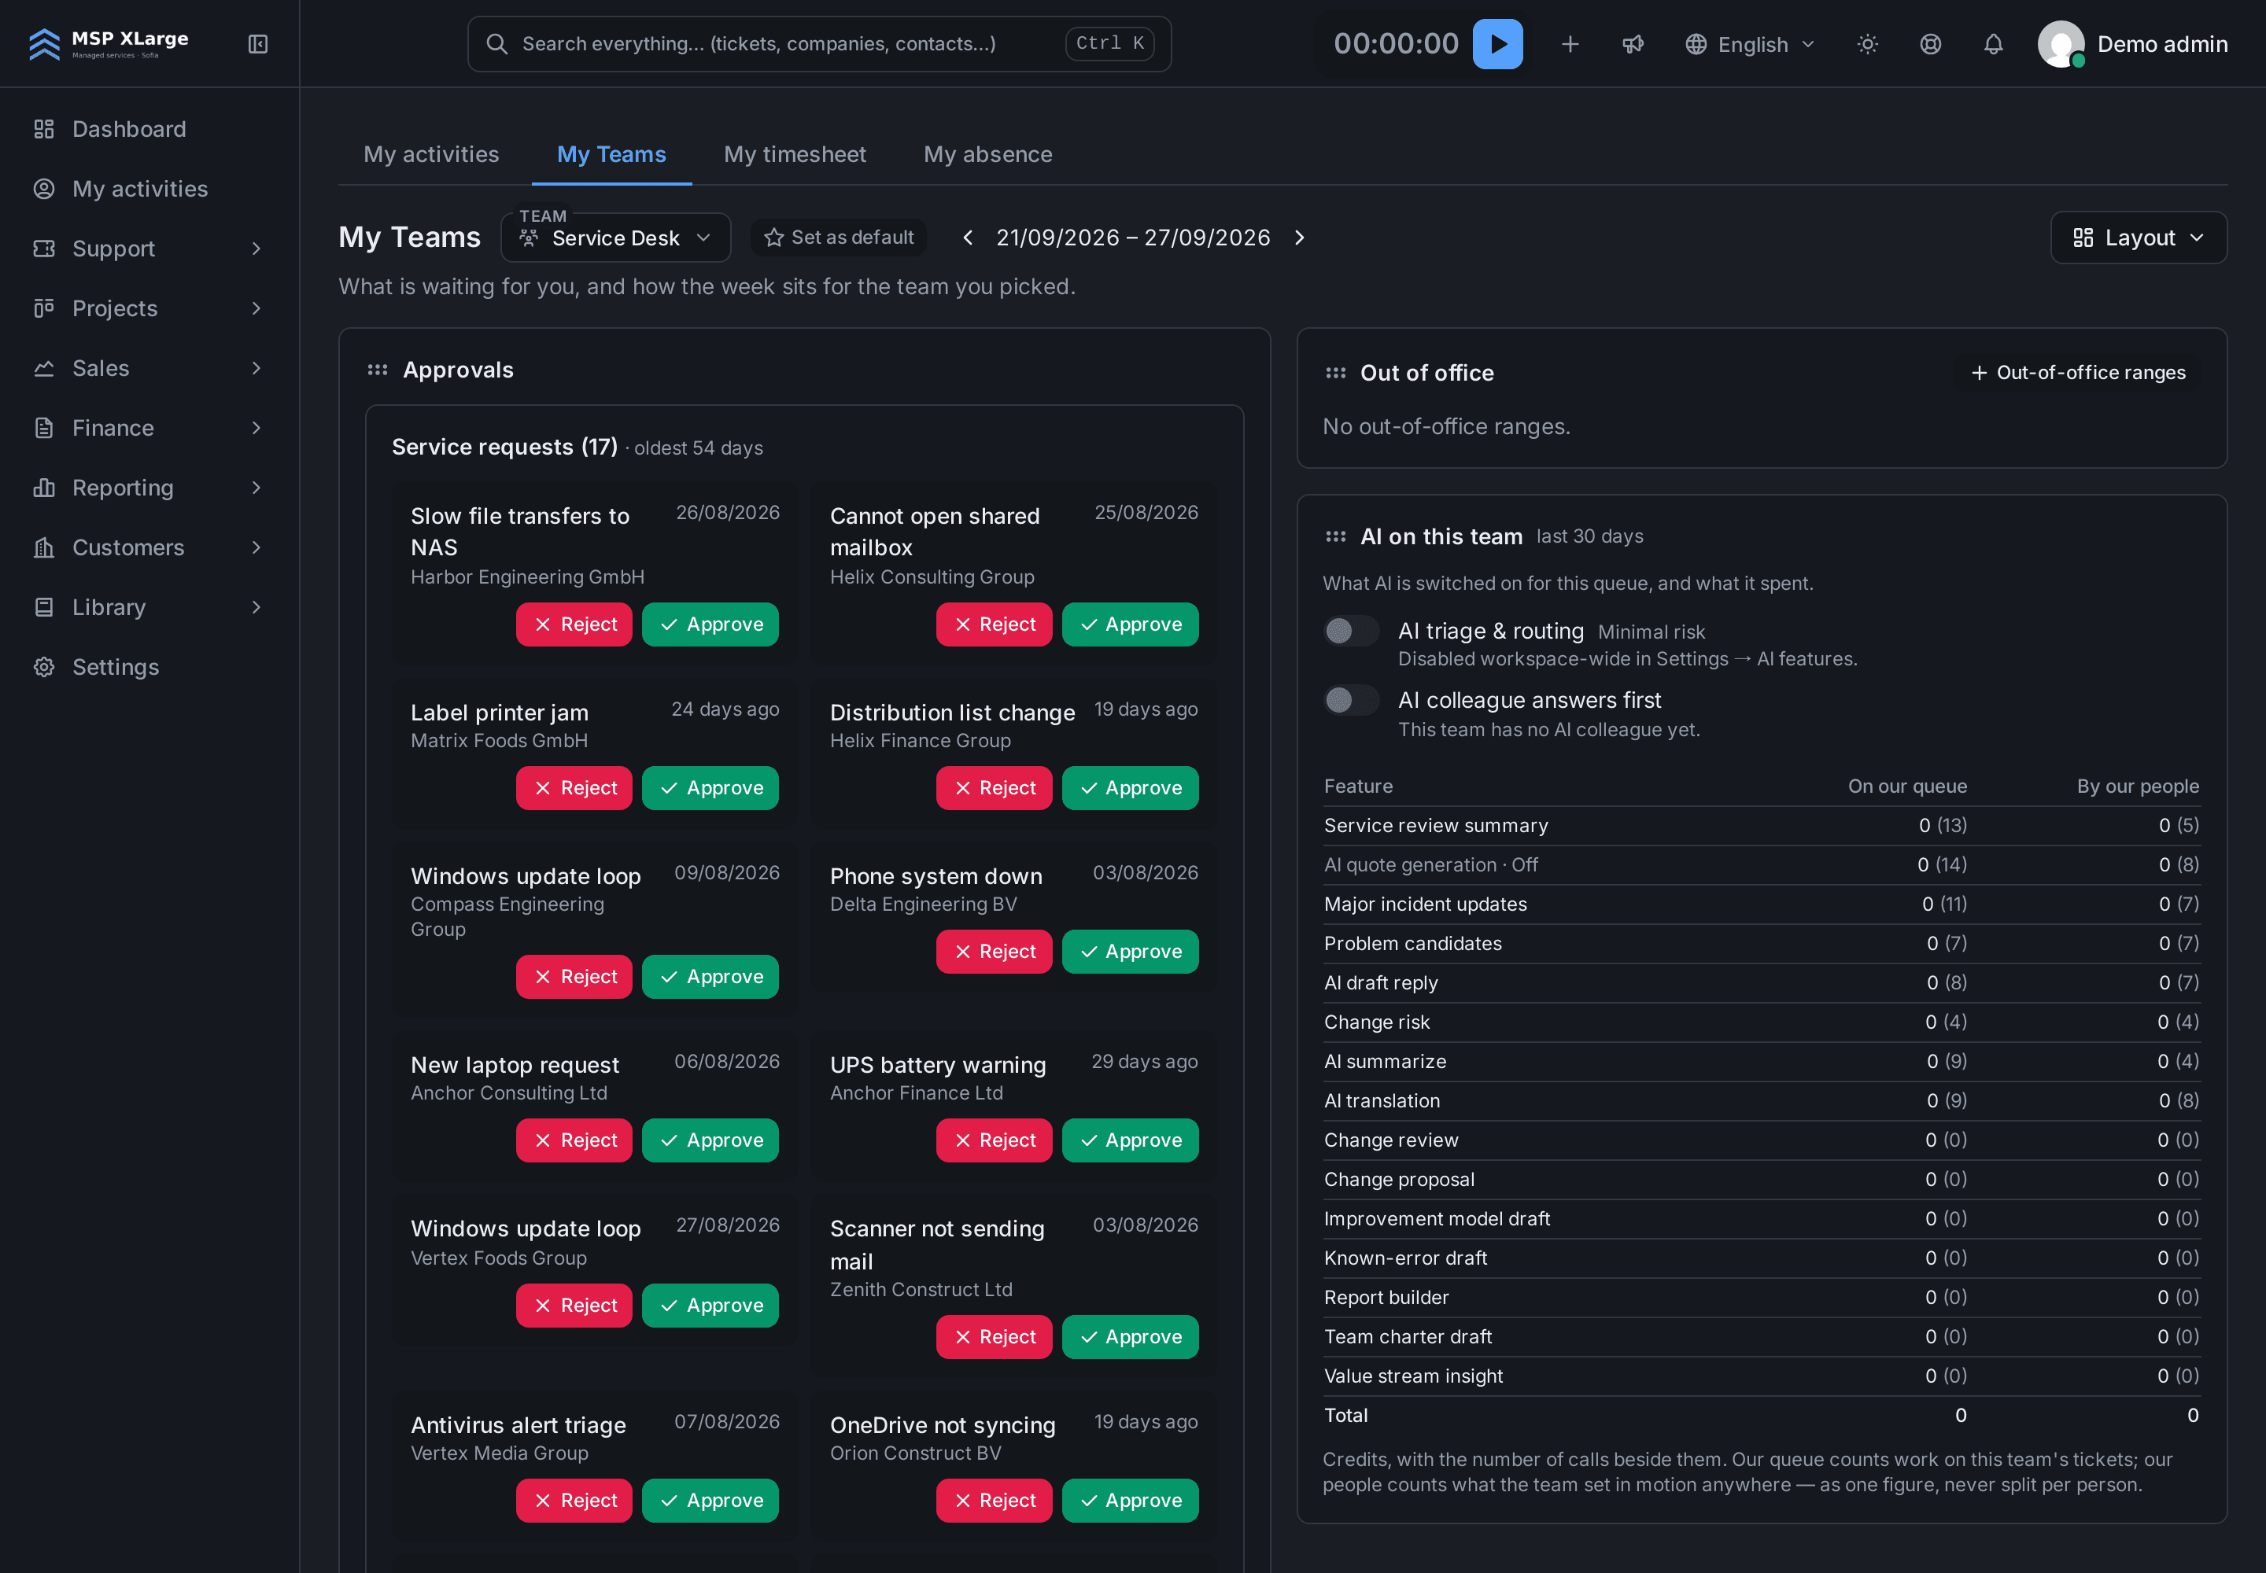Switch to the My absence tab
Viewport: 2266px width, 1573px height.
coord(987,155)
